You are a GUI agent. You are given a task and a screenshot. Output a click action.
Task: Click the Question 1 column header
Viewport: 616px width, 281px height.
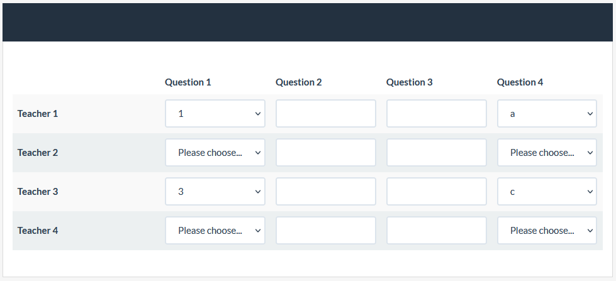[188, 82]
